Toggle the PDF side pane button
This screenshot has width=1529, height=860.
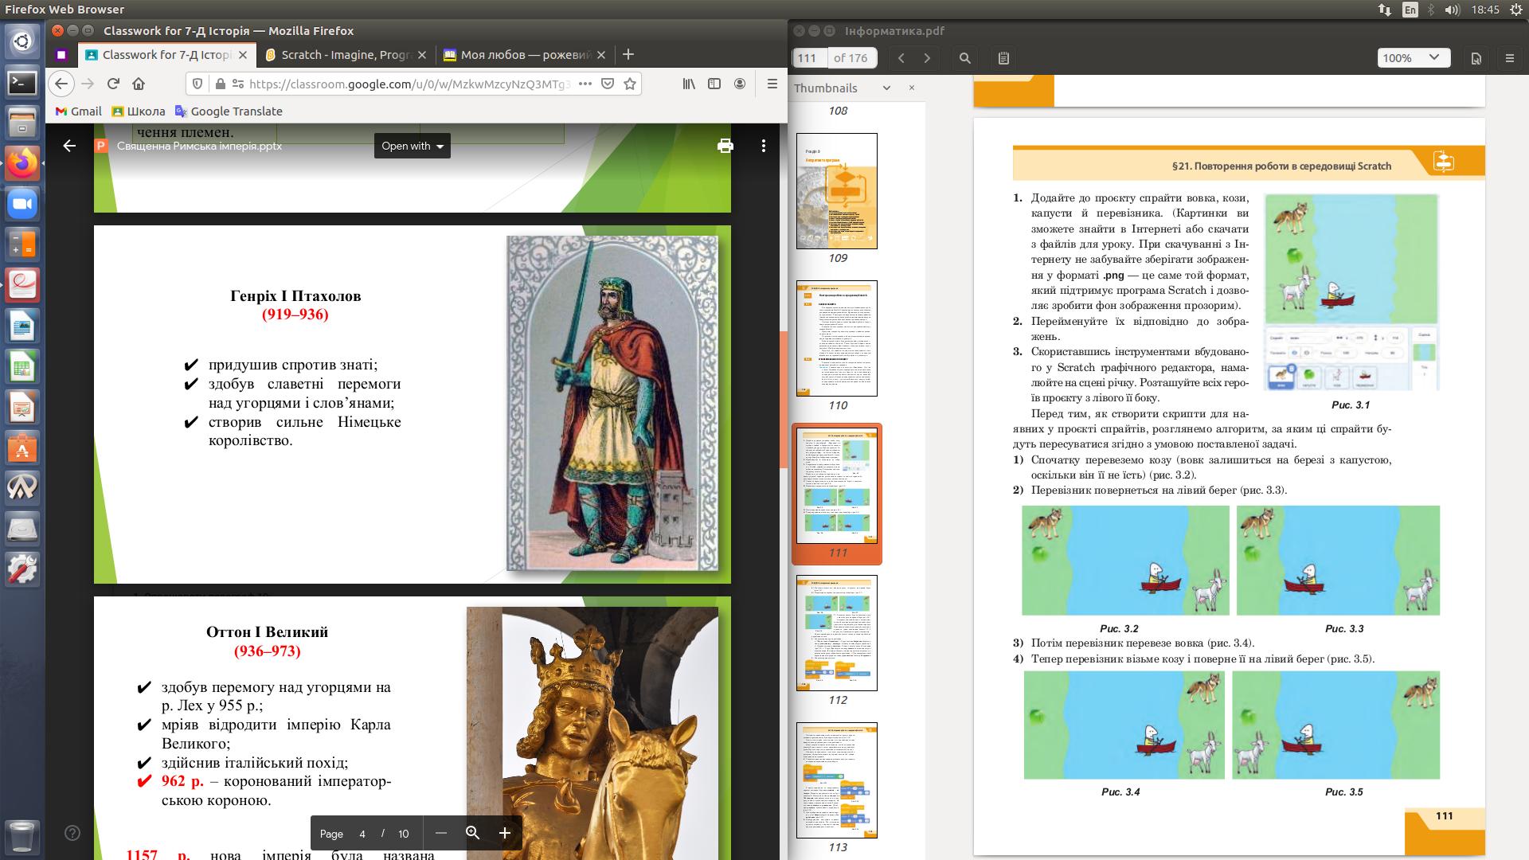click(1003, 58)
